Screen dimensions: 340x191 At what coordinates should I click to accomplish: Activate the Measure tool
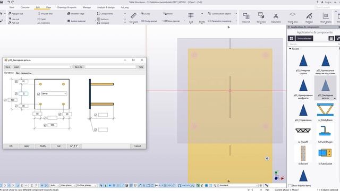[133, 18]
